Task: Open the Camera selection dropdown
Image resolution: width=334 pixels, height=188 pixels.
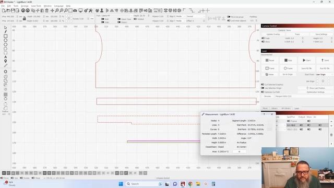Action: (x=309, y=30)
